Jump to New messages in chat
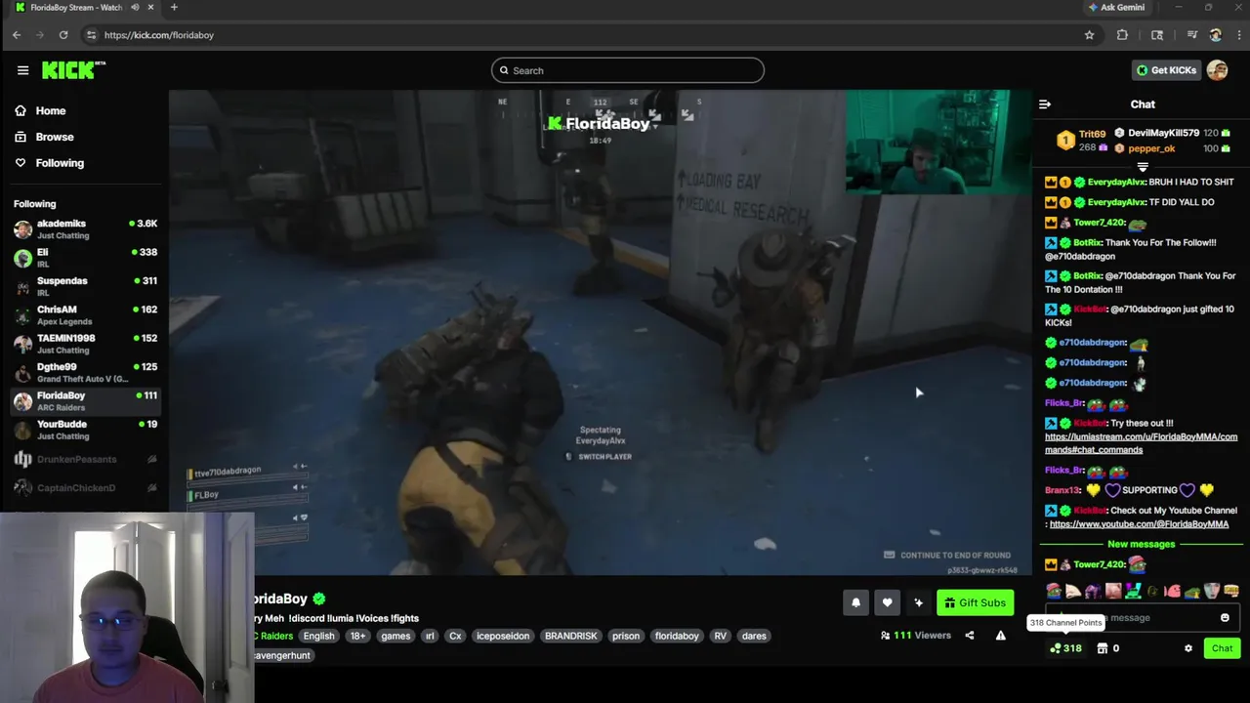The image size is (1250, 703). coord(1141,544)
